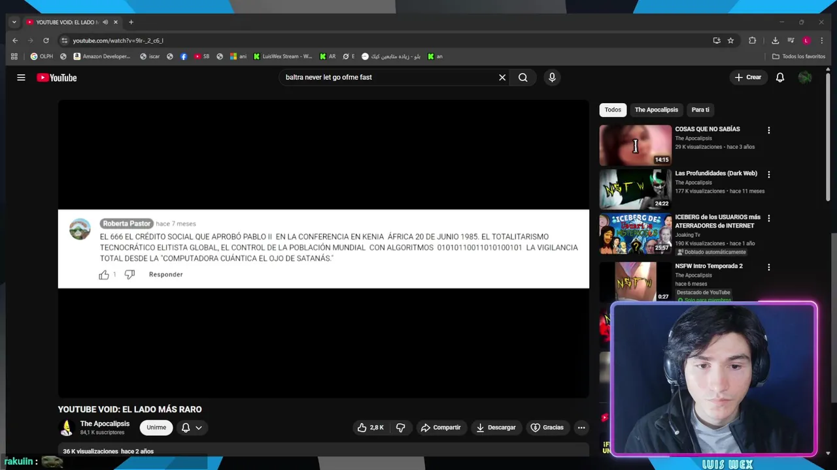Viewport: 837px width, 470px height.
Task: Close the YOUTUBE VOID tab
Action: pos(116,22)
